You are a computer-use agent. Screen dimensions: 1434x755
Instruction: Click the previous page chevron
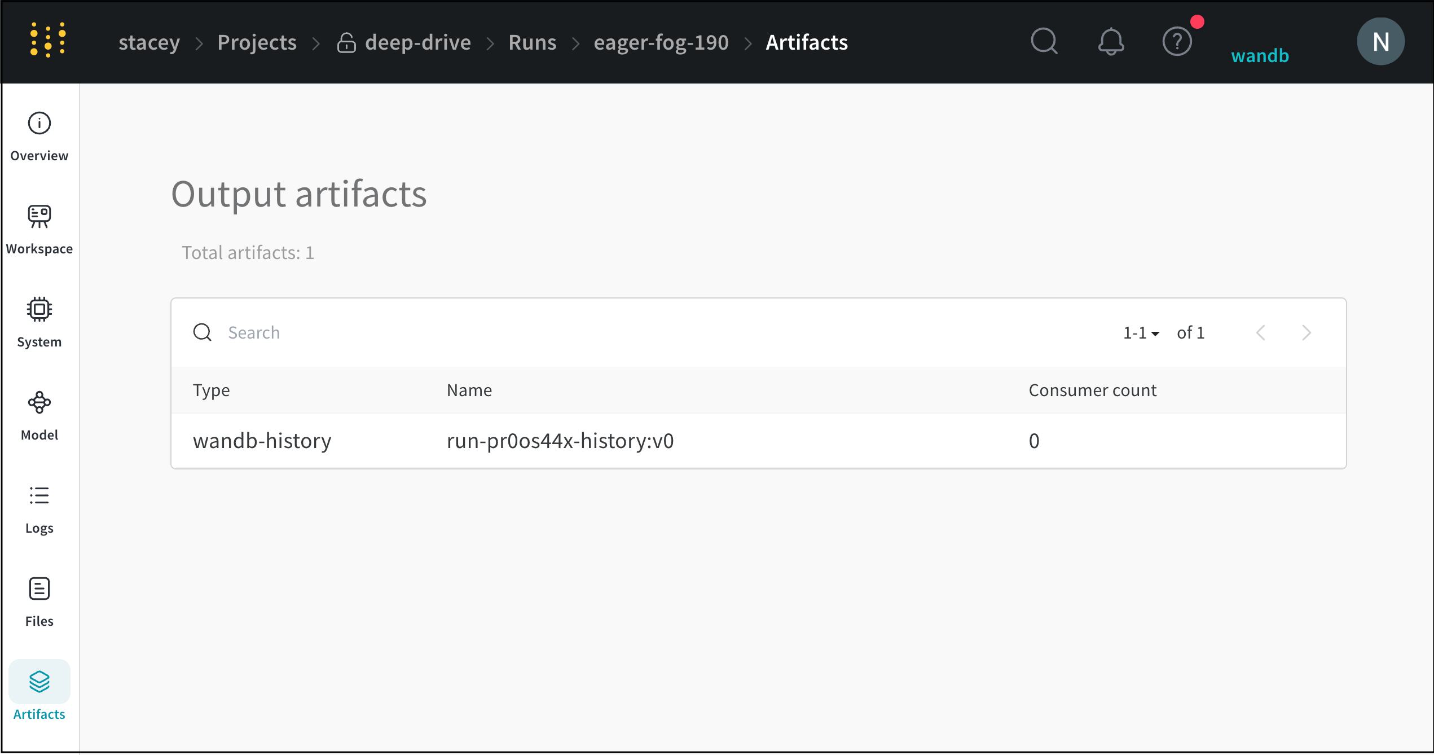[x=1262, y=333]
